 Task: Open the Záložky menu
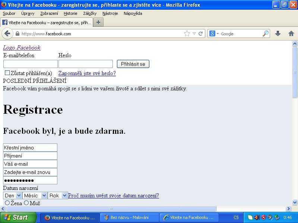[90, 13]
